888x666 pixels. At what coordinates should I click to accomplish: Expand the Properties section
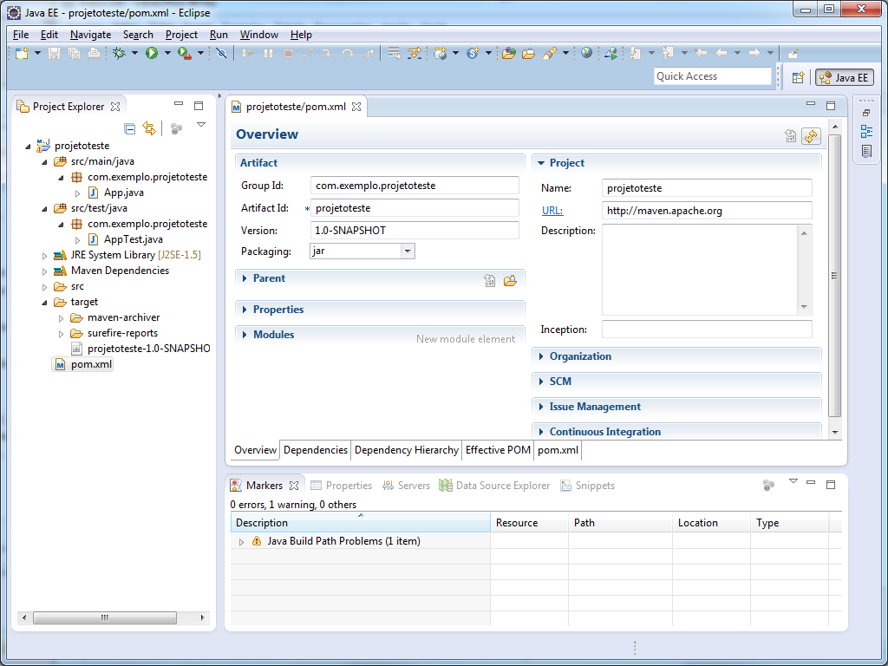tap(245, 310)
